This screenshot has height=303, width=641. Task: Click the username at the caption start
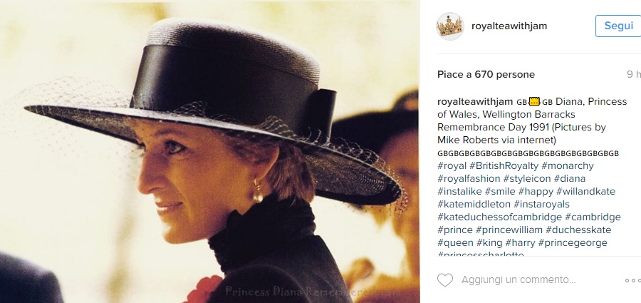[474, 101]
